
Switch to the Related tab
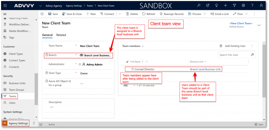point(61,35)
